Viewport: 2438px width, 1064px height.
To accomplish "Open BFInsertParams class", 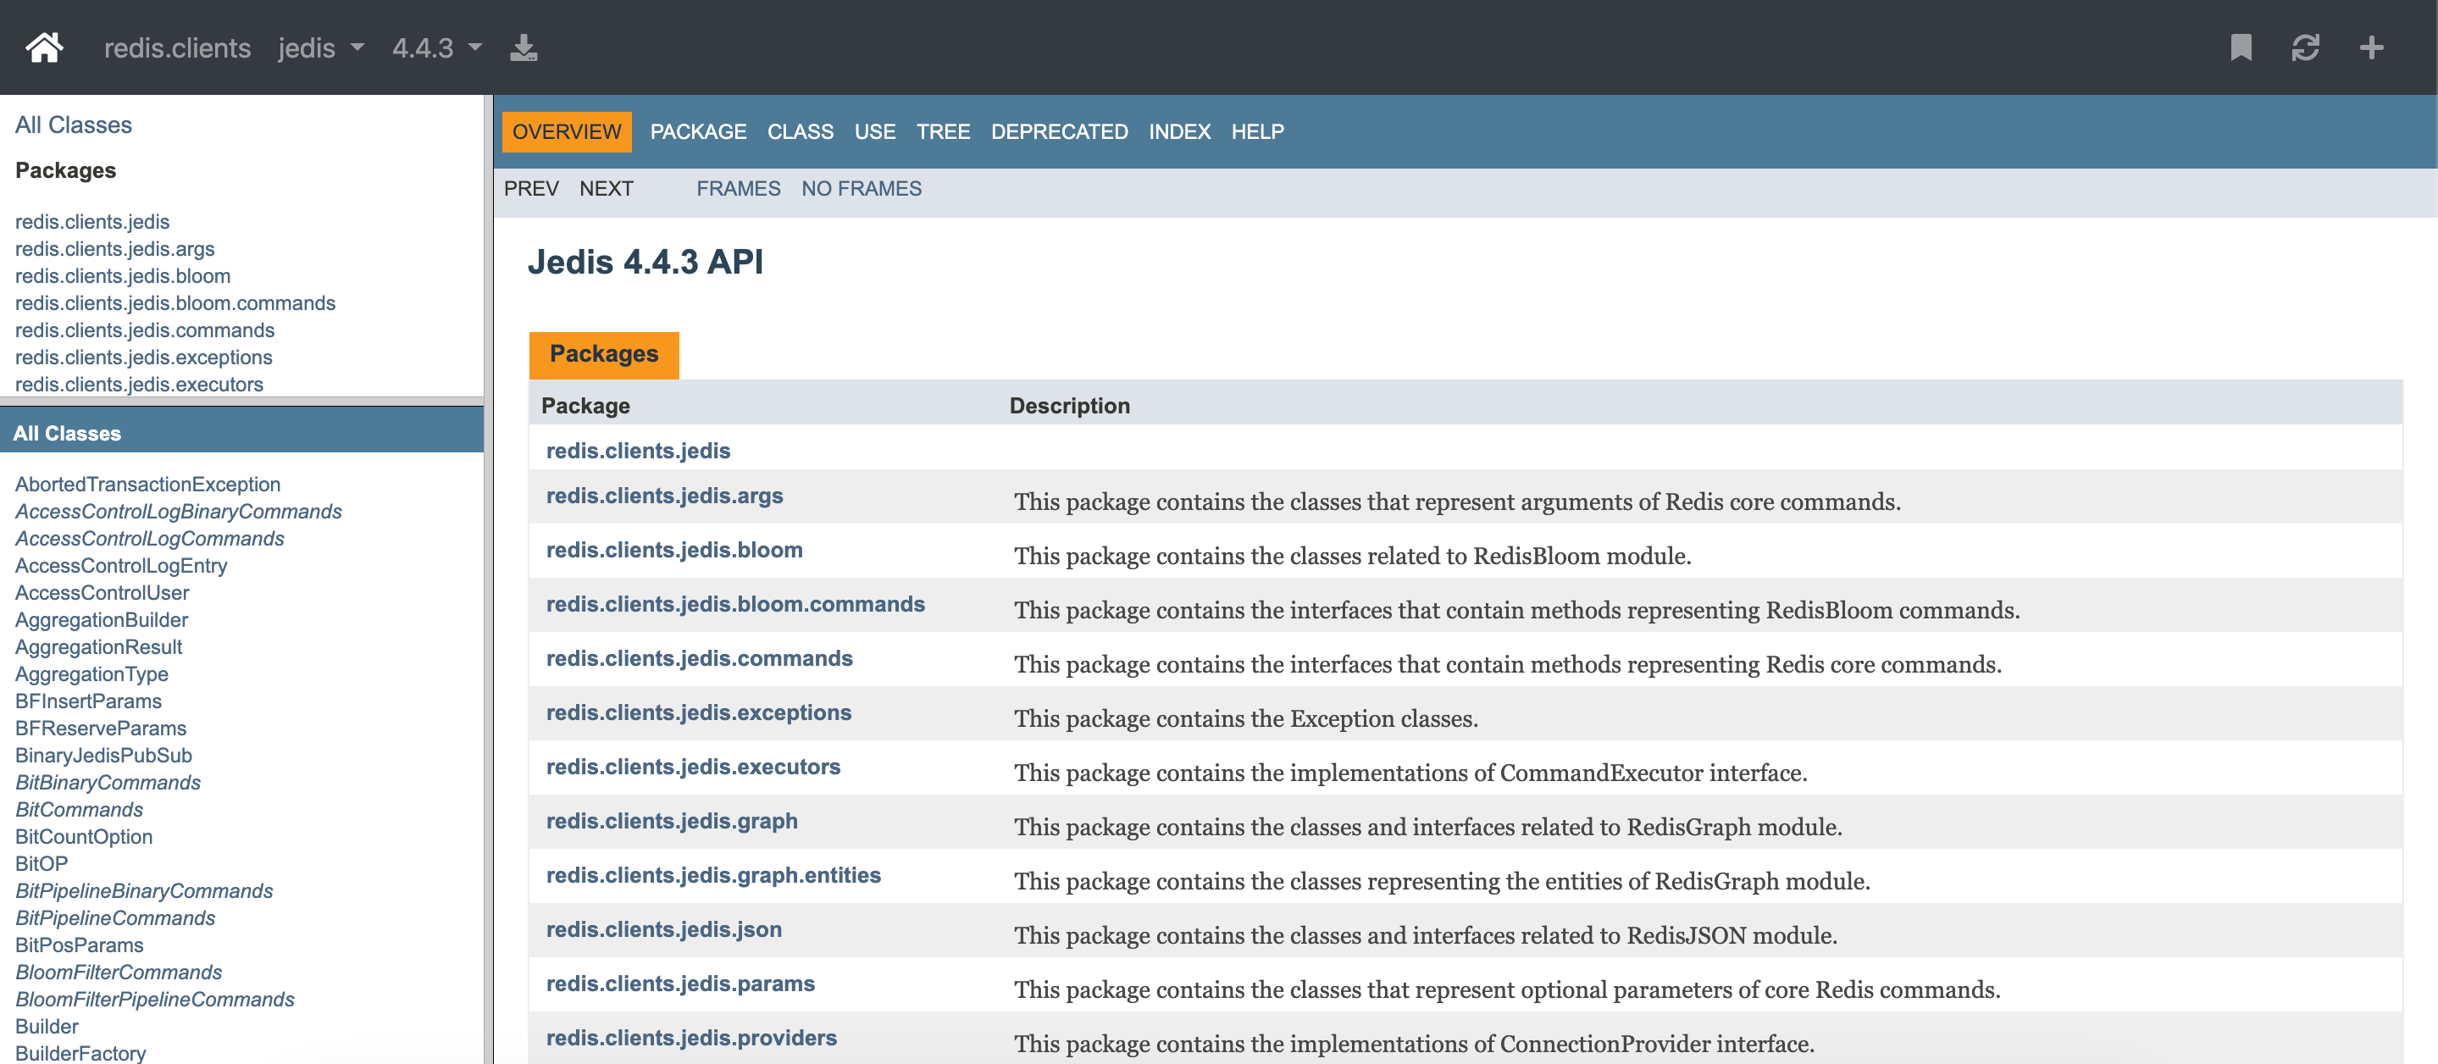I will [x=88, y=701].
